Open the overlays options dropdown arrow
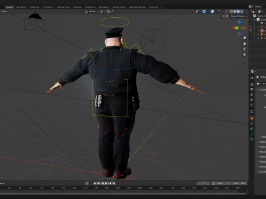The height and width of the screenshot is (199, 266). (x=216, y=12)
